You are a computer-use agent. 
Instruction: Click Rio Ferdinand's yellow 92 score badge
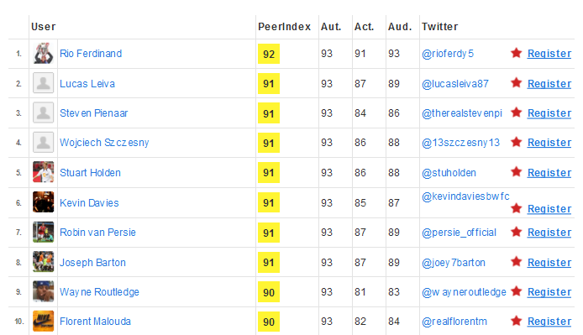pyautogui.click(x=269, y=54)
